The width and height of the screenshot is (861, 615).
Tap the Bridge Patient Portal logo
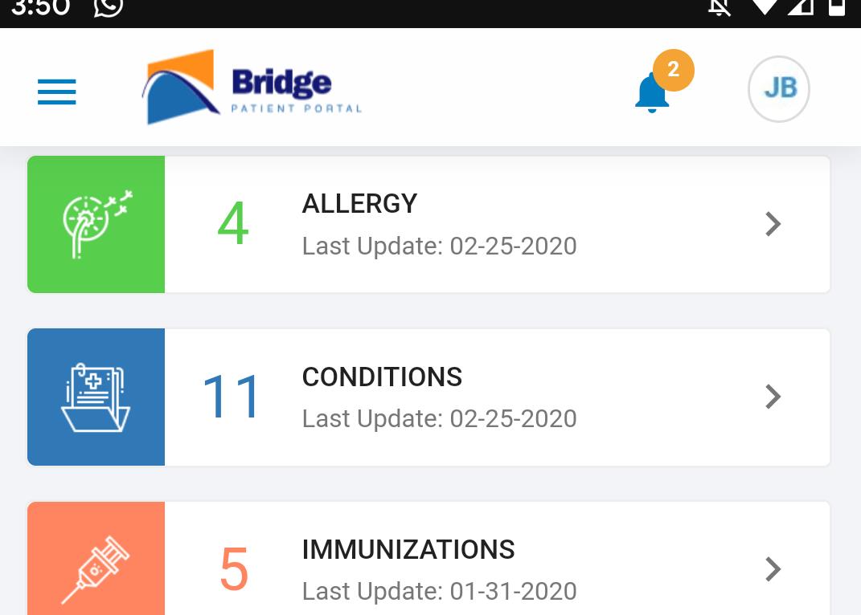point(252,88)
